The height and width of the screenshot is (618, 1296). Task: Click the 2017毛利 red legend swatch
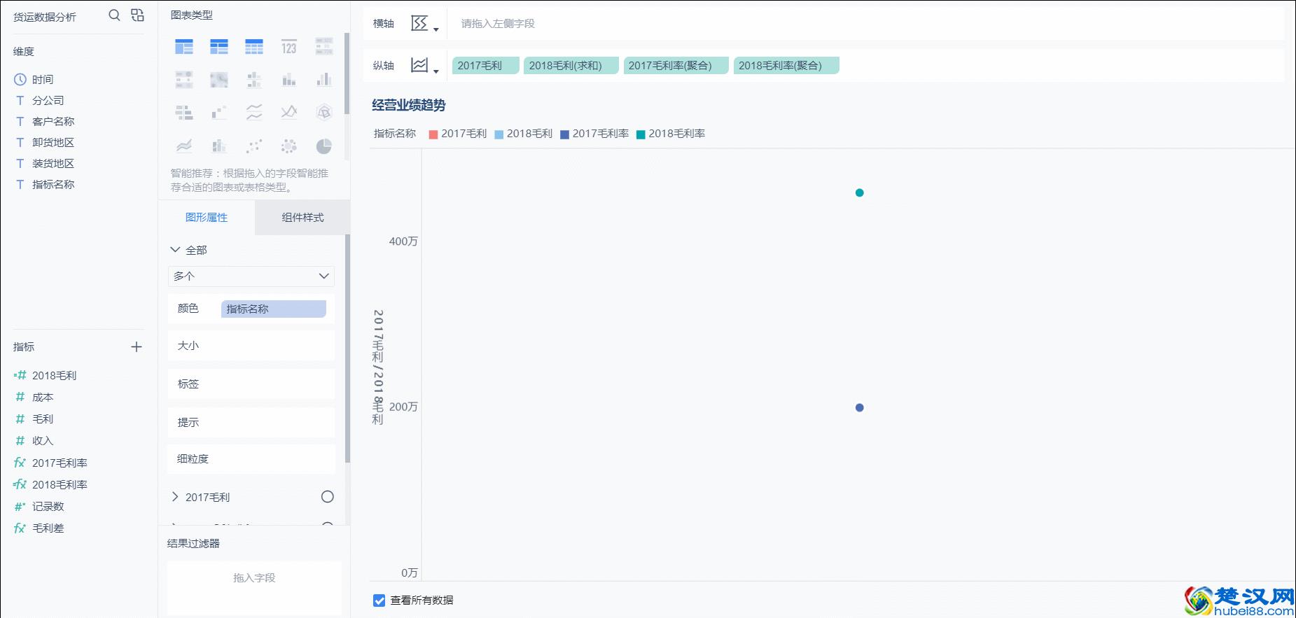[433, 134]
